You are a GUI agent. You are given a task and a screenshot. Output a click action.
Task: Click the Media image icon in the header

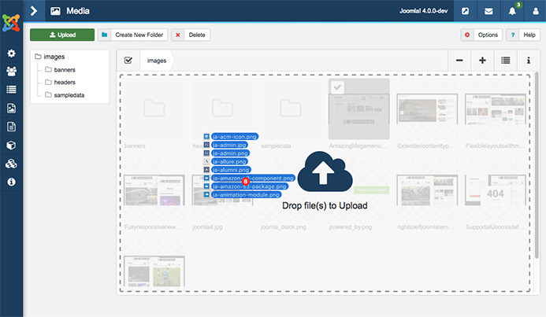click(x=55, y=11)
